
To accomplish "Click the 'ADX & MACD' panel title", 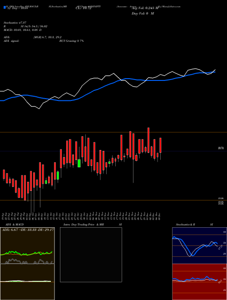I will pos(15,225).
